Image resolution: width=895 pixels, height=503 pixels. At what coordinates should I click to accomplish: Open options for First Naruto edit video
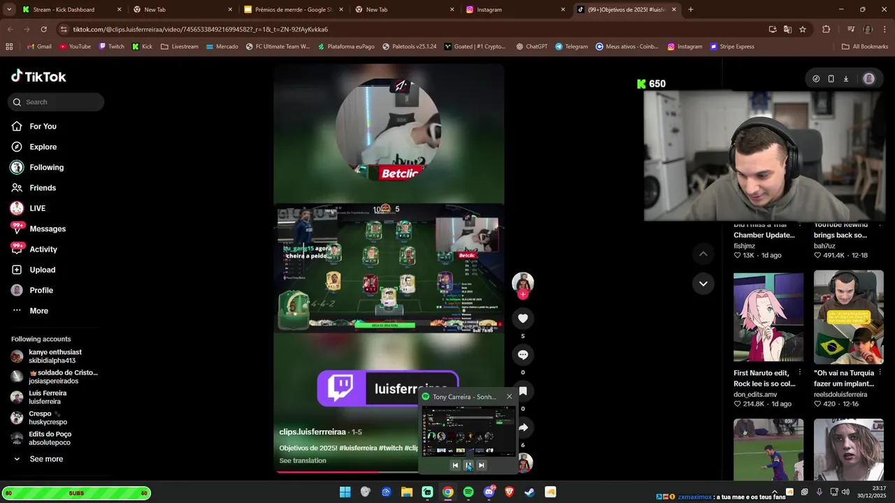800,372
